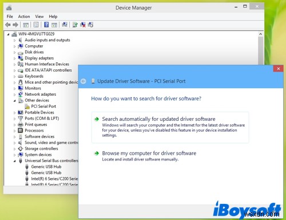Click the speaker icon beside Audio inputs and outputs

(x=20, y=40)
